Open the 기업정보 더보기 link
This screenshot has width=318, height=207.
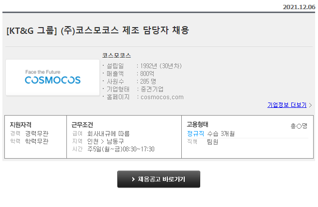point(287,105)
